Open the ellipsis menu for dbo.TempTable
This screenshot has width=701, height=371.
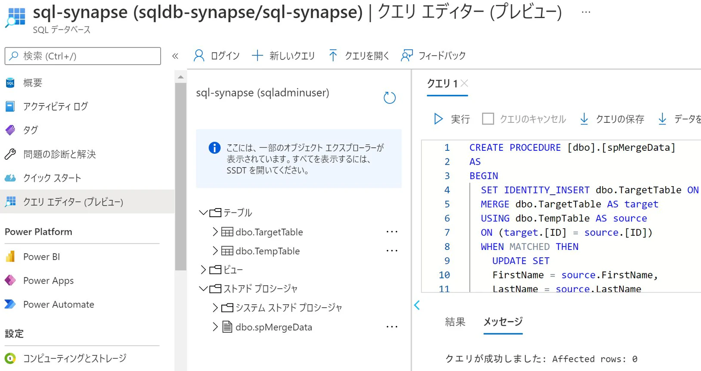point(392,251)
